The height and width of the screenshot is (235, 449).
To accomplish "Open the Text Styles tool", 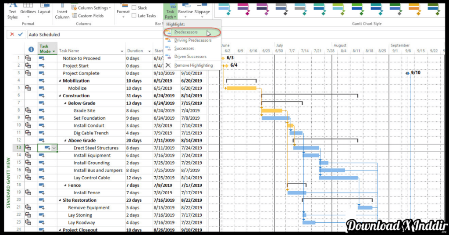I will 12,11.
